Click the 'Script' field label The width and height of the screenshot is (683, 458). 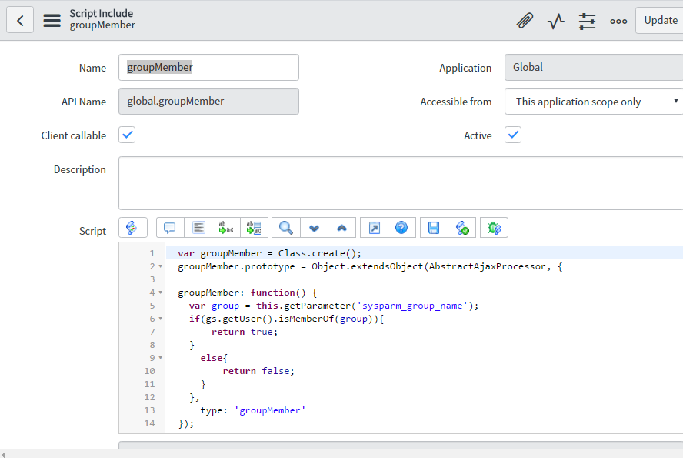pyautogui.click(x=93, y=231)
